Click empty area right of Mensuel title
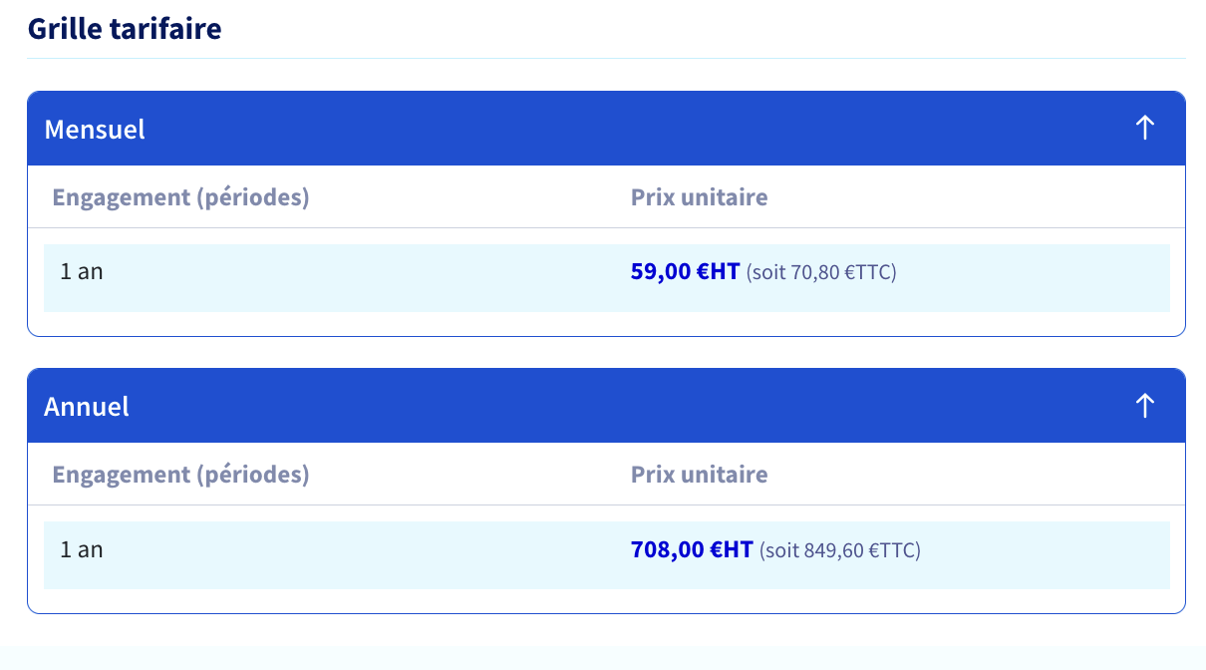The height and width of the screenshot is (670, 1206). coord(638,129)
